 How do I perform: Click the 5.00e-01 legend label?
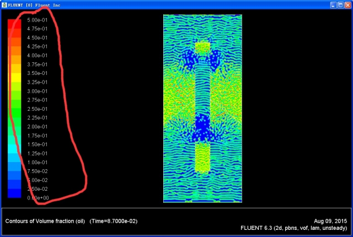pyautogui.click(x=38, y=20)
